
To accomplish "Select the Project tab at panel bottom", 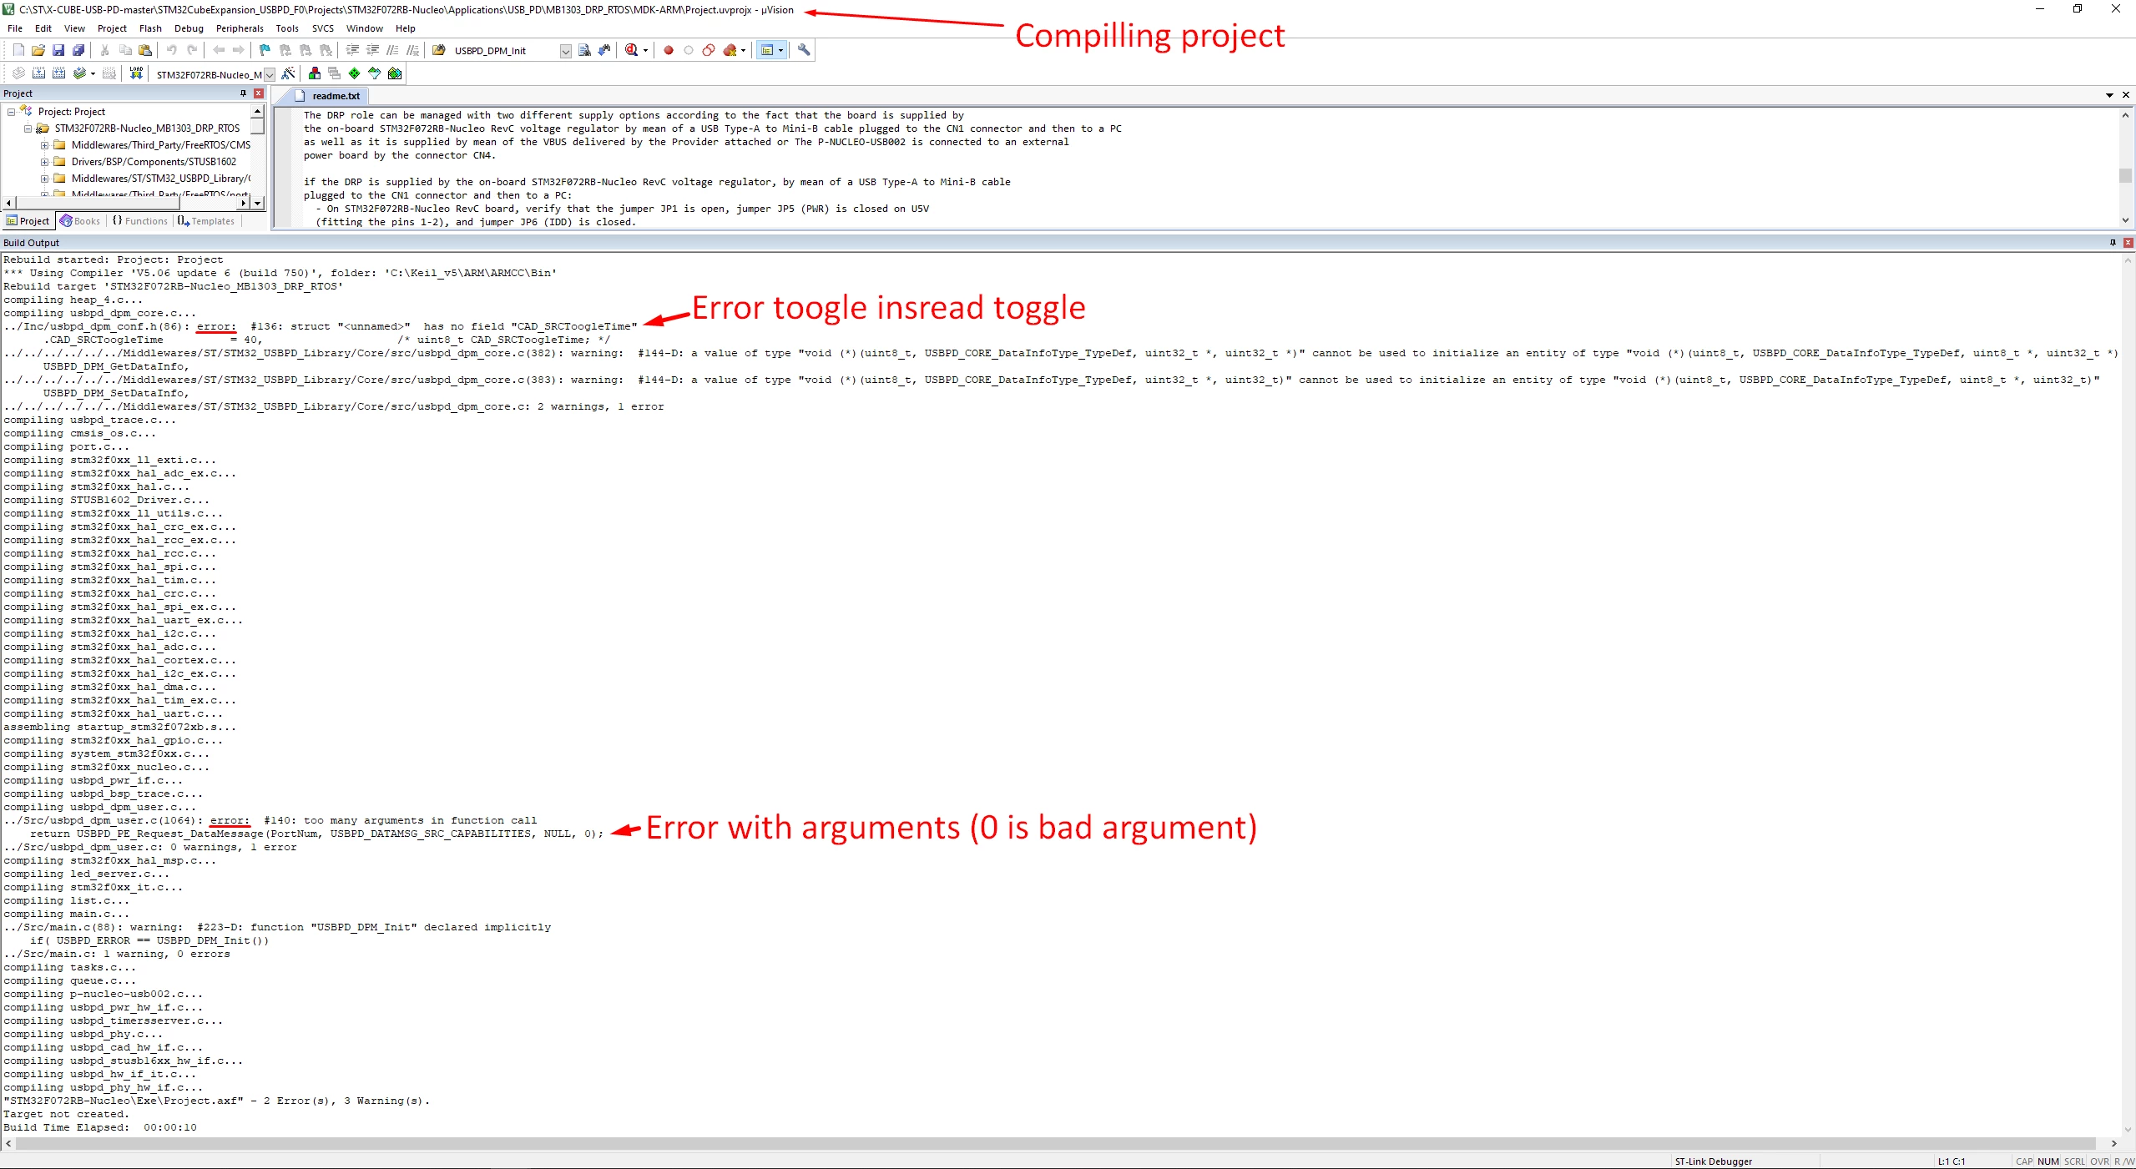I will click(28, 221).
